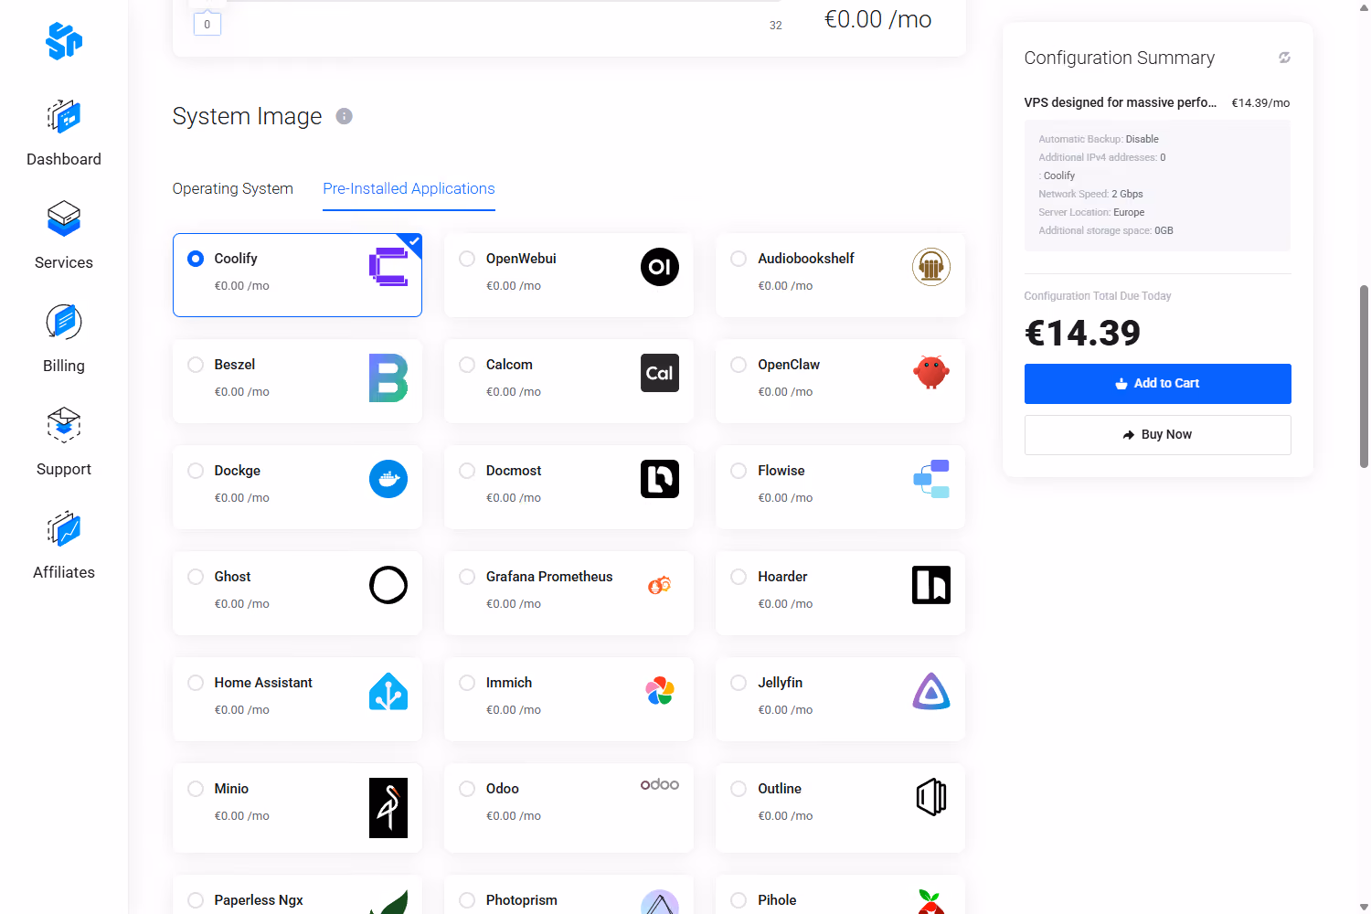
Task: Click the Add to Cart button
Action: (x=1157, y=384)
